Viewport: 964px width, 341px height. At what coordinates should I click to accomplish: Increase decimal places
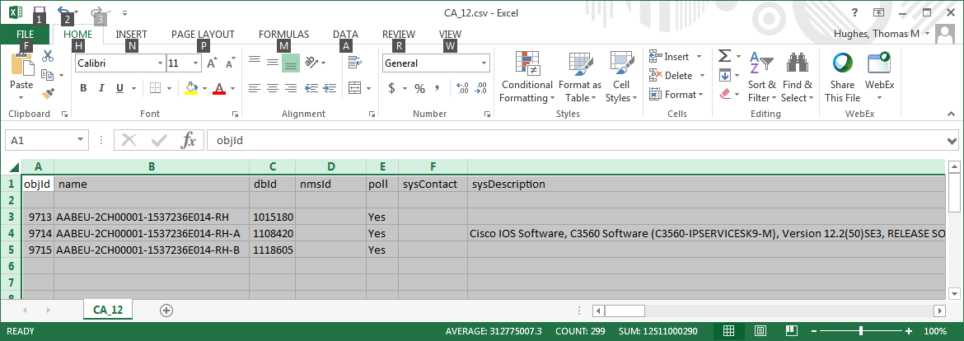tap(463, 88)
